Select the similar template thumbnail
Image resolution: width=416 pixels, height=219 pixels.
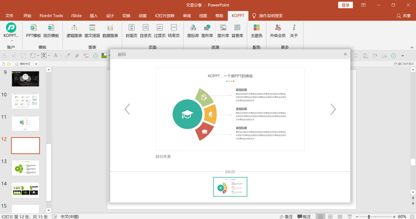pyautogui.click(x=230, y=187)
